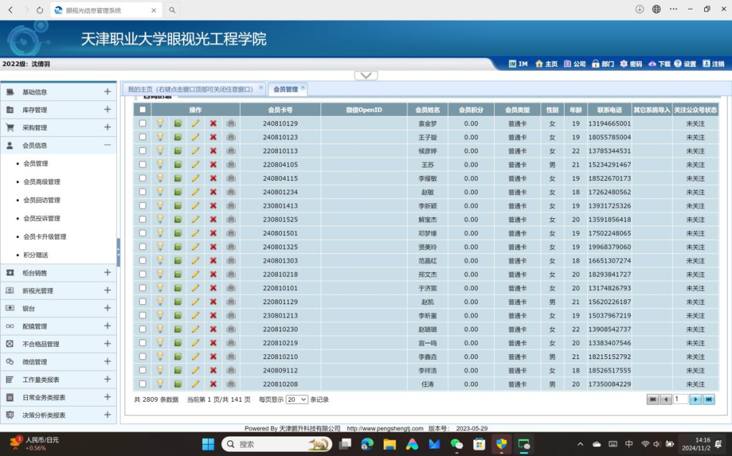Viewport: 732px width, 456px height.
Task: Click the red X delete icon for card 220804105
Action: pyautogui.click(x=213, y=165)
